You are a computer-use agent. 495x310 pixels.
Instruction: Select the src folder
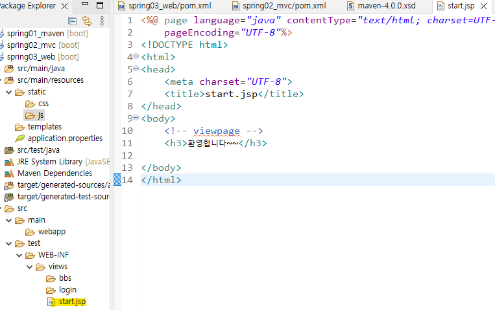pyautogui.click(x=22, y=208)
